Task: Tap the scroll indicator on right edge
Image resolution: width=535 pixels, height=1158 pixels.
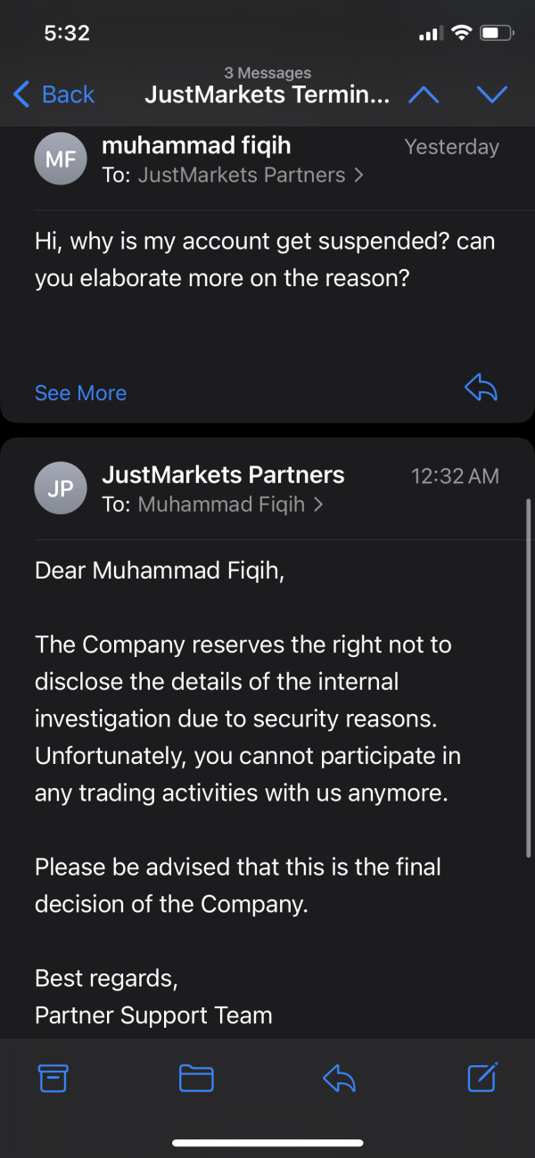Action: point(529,678)
